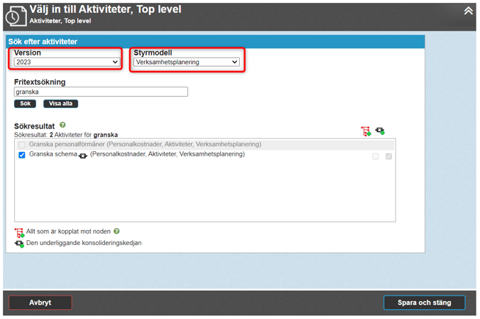Screen dimensions: 480x319
Task: Toggle tree-link checkbox in Granska schema row
Action: [376, 156]
